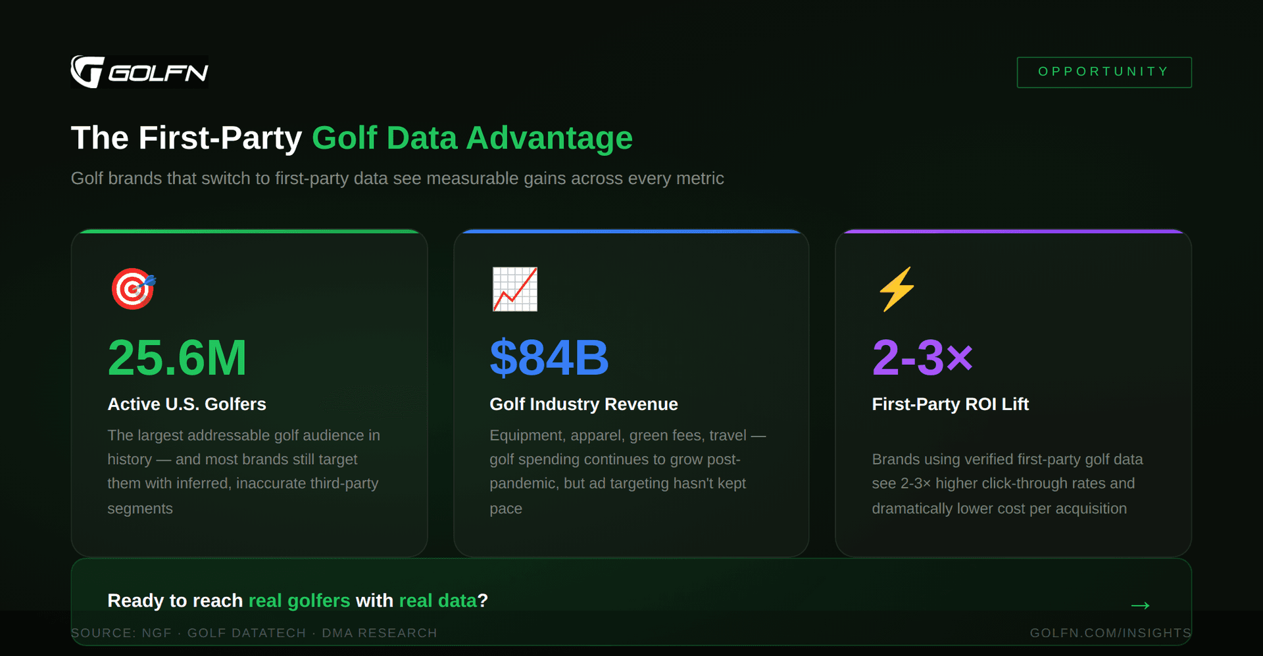The width and height of the screenshot is (1263, 656).
Task: Click the 'real data' green text
Action: (x=438, y=600)
